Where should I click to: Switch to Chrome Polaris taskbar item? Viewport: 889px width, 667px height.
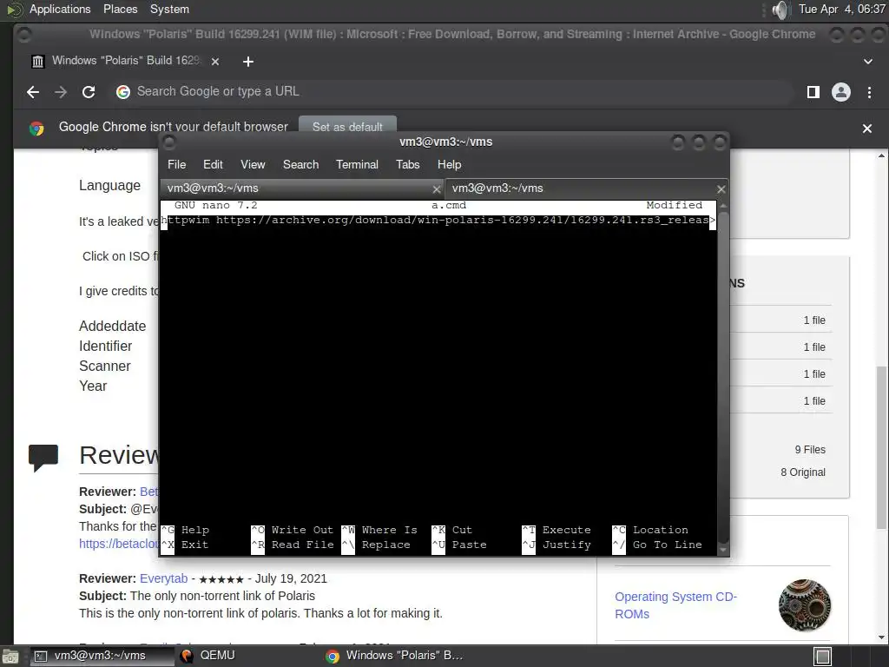[396, 656]
